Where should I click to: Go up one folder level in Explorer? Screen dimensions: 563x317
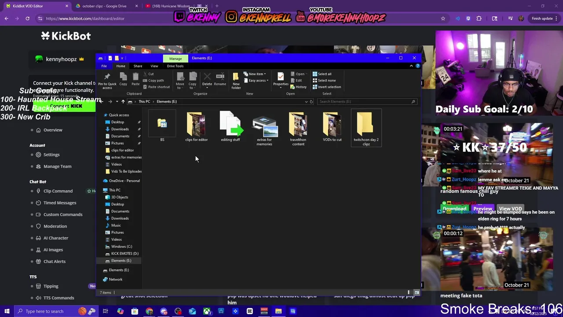click(x=123, y=102)
